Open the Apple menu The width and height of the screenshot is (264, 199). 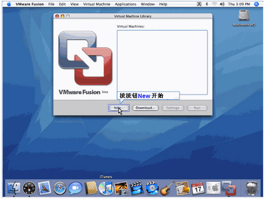9,4
